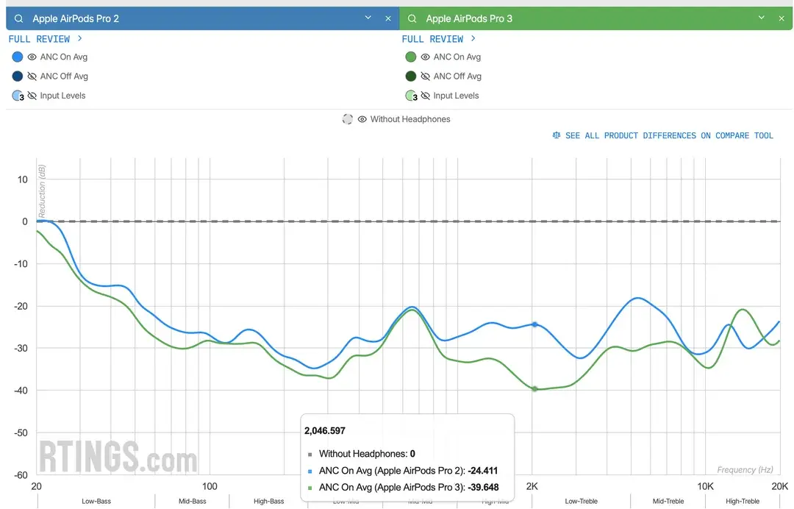
Task: Open See All Product Differences compare tool
Action: 669,136
